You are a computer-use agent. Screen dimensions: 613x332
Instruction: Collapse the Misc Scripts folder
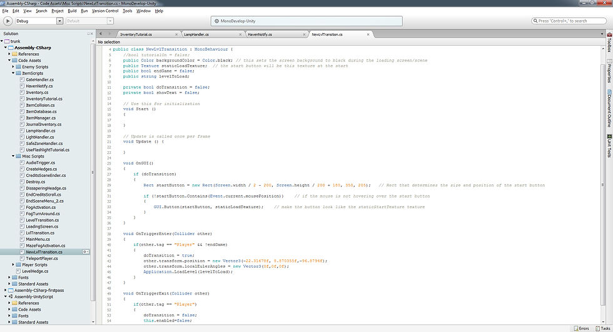13,156
